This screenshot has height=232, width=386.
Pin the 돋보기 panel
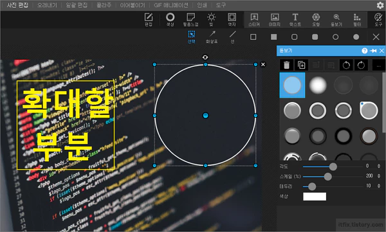(373, 51)
